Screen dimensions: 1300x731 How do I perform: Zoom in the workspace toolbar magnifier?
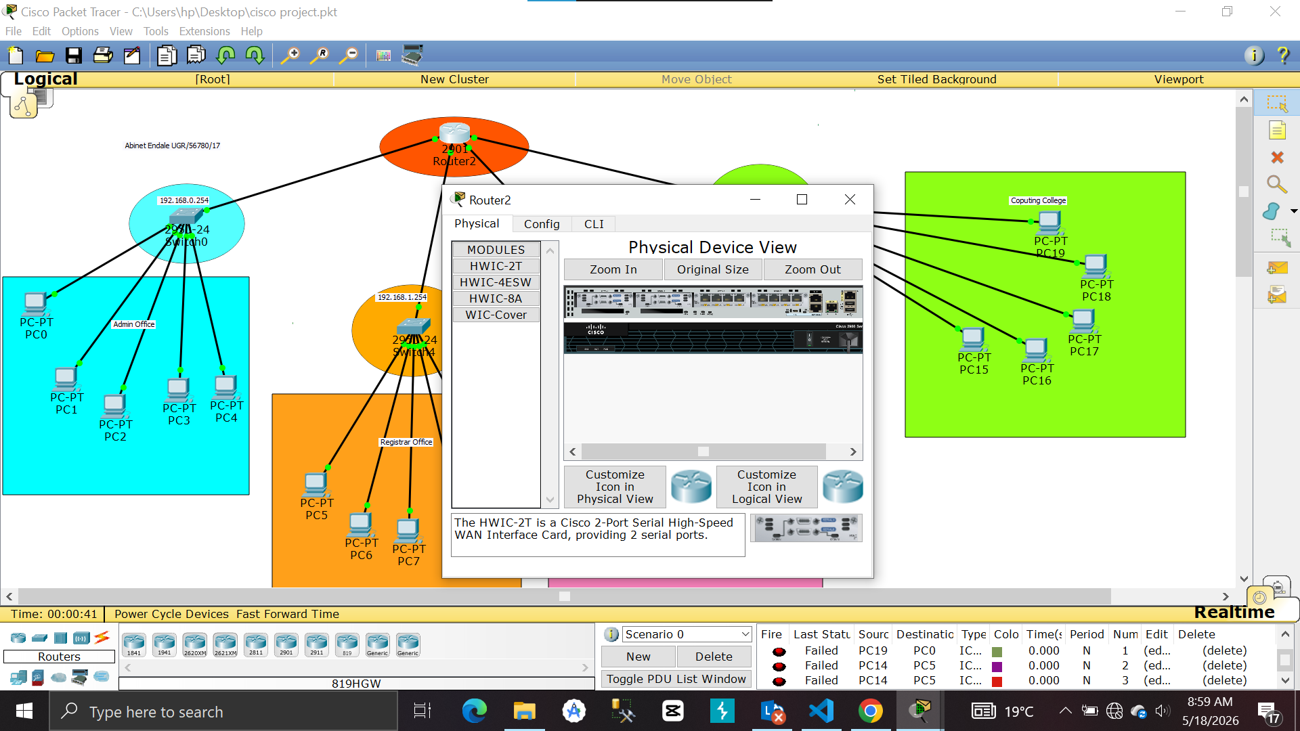[x=290, y=56]
